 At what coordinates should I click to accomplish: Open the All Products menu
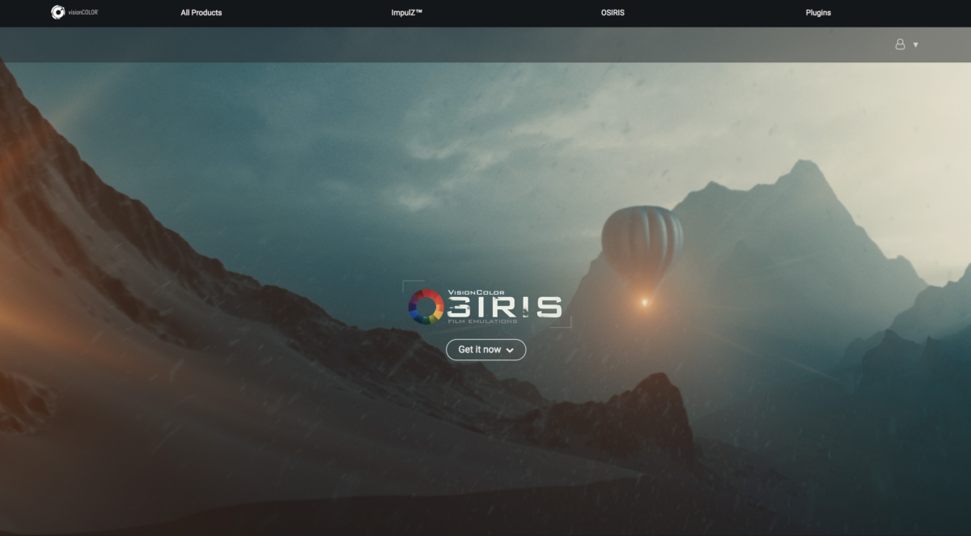point(201,13)
